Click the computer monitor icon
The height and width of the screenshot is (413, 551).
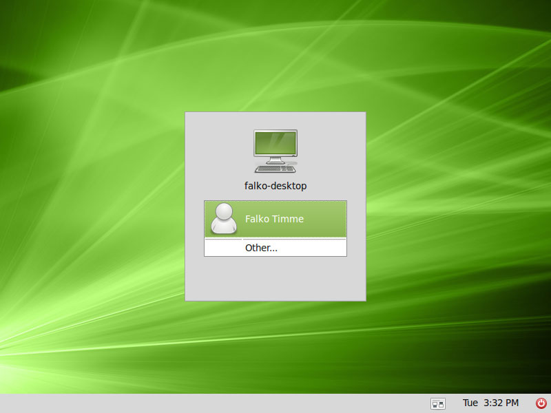click(x=275, y=151)
